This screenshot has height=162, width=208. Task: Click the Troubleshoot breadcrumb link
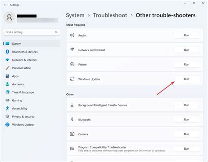coord(110,15)
